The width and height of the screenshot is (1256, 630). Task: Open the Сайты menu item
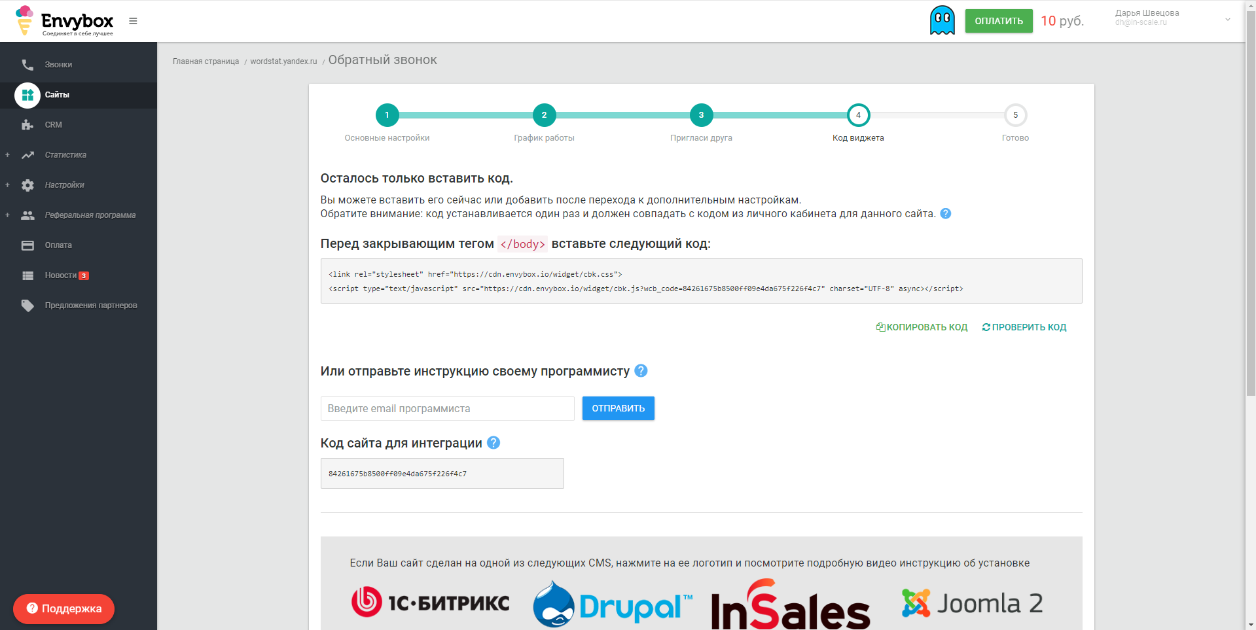point(79,95)
